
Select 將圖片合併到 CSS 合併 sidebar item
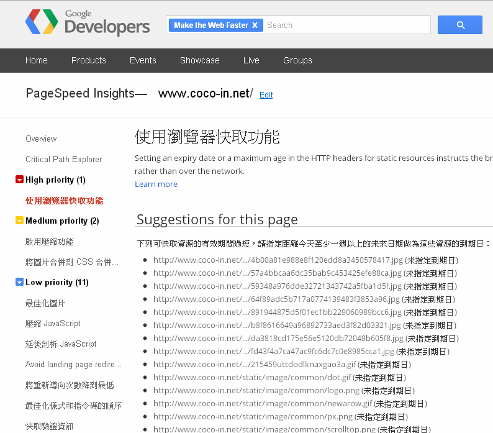click(x=72, y=262)
